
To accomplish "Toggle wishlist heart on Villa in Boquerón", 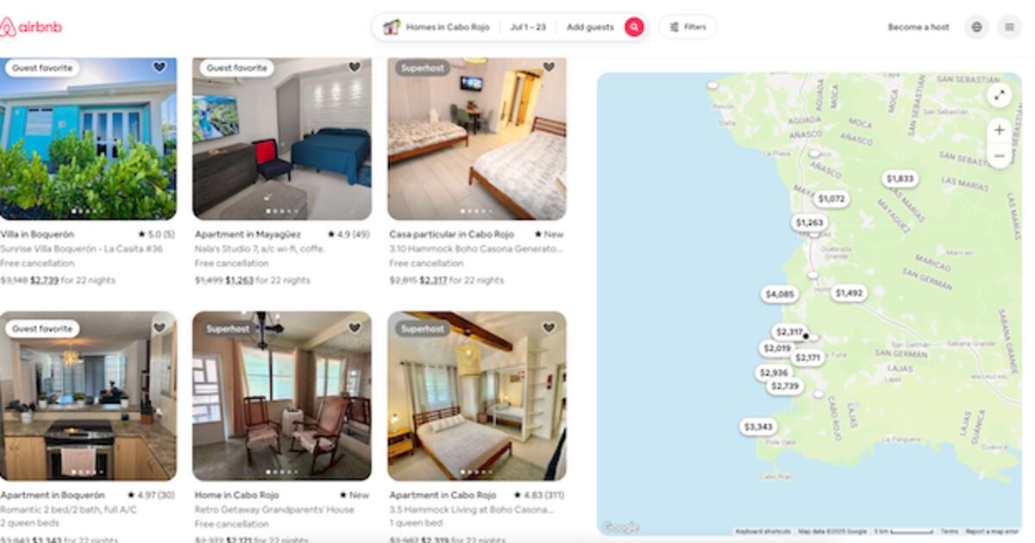I will pos(160,67).
